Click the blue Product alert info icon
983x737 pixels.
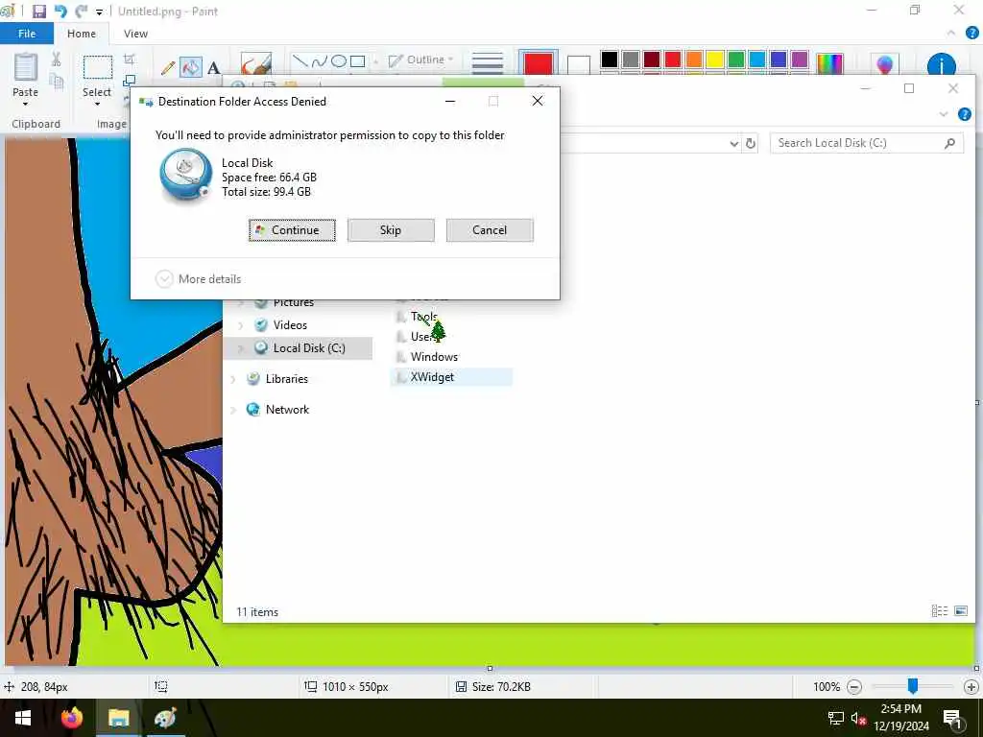click(941, 64)
